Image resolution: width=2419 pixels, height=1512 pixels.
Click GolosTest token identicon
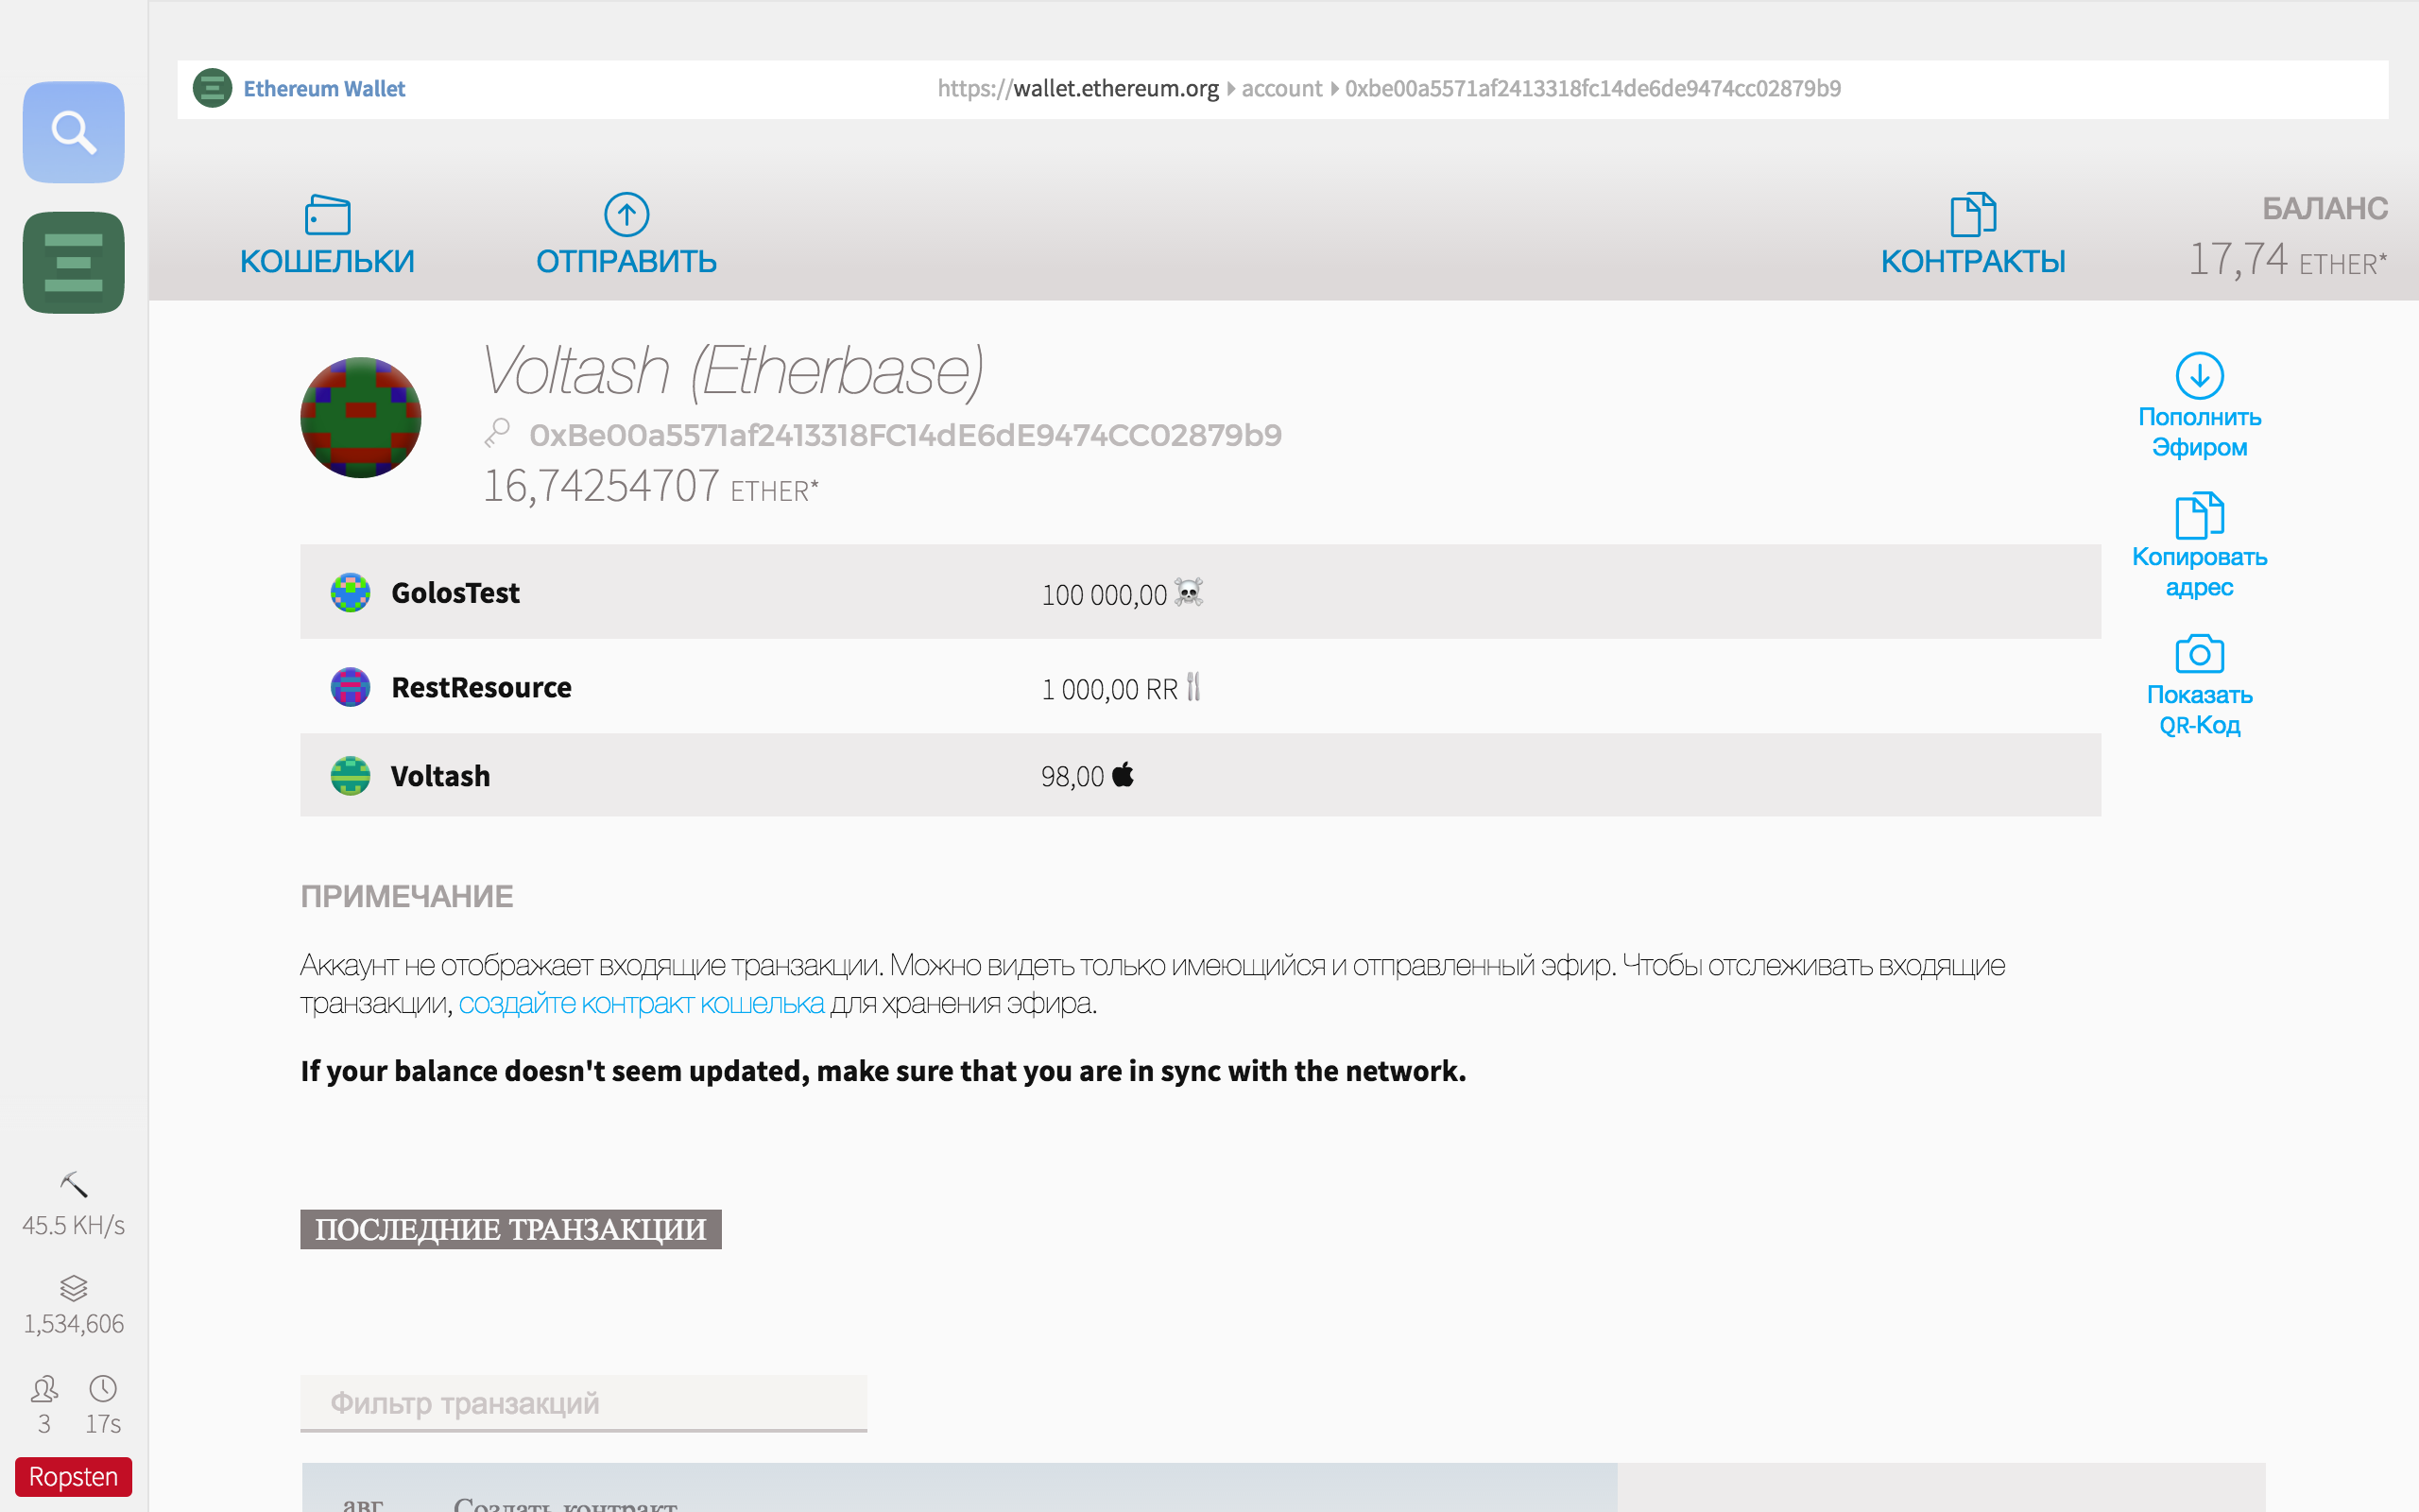[x=350, y=592]
